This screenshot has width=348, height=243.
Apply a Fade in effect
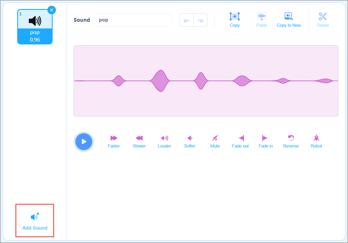pyautogui.click(x=265, y=141)
